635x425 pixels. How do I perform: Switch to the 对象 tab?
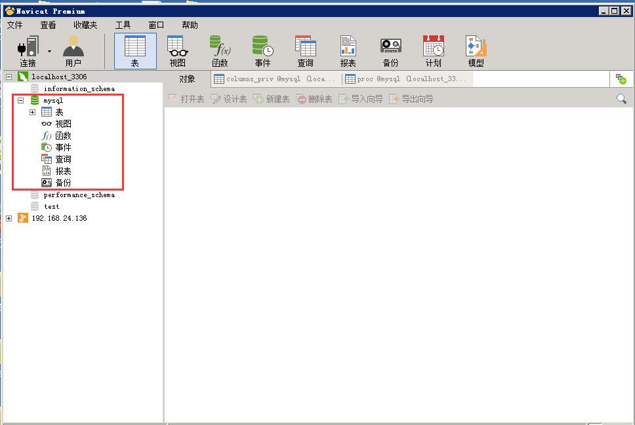187,79
